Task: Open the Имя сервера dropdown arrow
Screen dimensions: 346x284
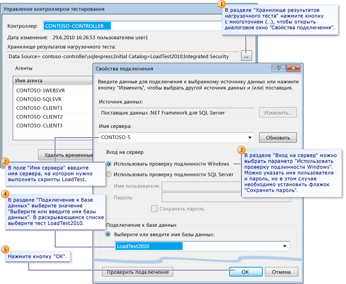Action: (250, 138)
